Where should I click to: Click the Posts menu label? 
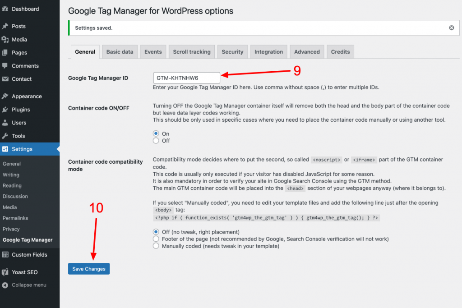[18, 26]
